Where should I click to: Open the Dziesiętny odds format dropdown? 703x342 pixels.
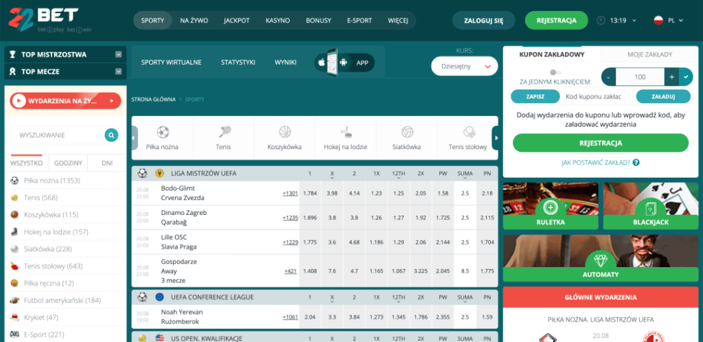[465, 67]
